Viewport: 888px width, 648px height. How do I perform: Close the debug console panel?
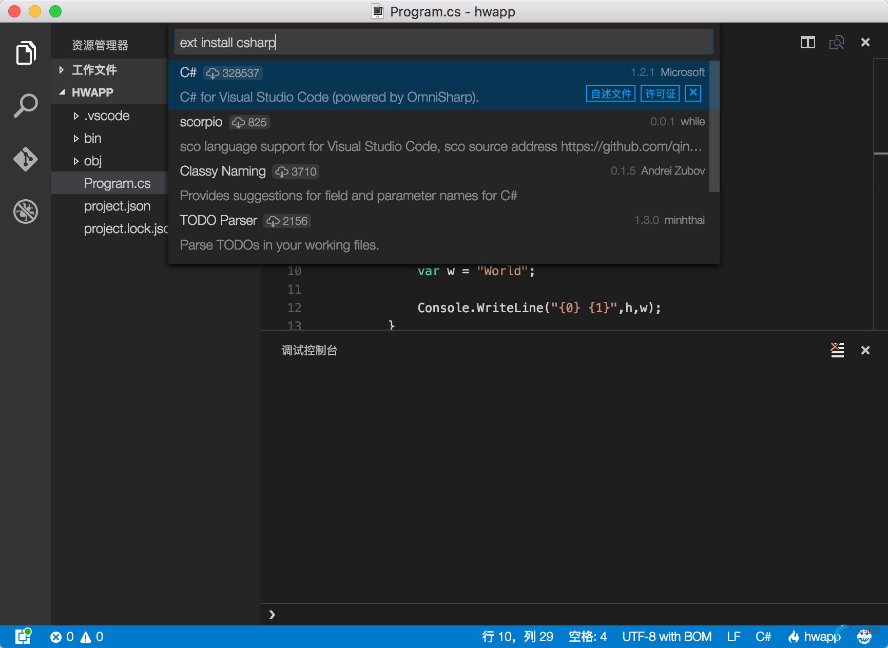865,350
